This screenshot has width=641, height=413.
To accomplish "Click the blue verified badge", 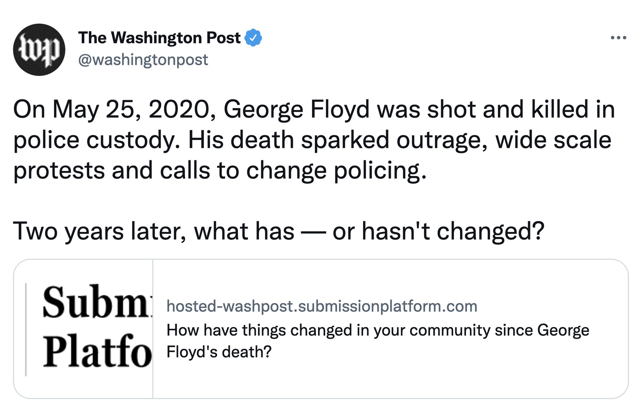I will point(253,38).
